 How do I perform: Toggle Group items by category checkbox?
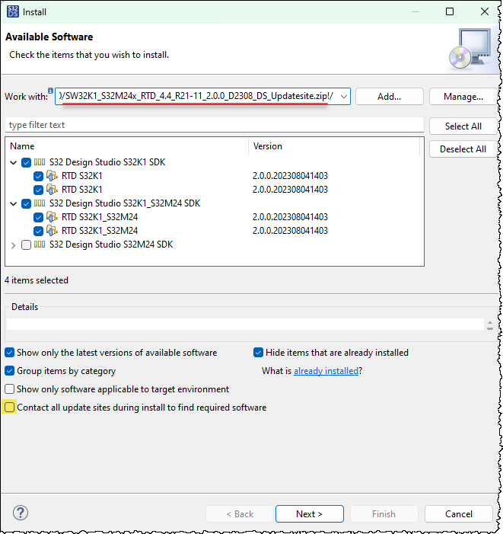[10, 371]
